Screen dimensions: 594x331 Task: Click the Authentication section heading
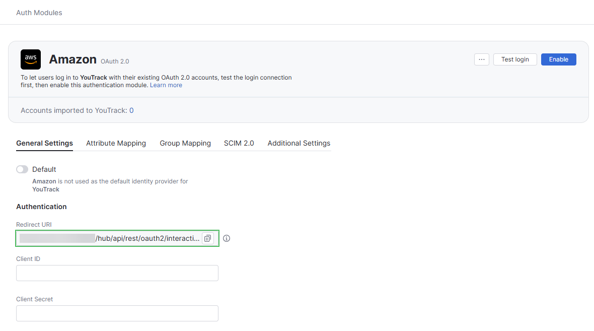coord(41,207)
